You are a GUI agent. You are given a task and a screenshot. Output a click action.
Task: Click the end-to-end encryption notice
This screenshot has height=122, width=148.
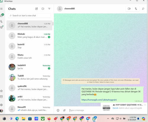coord(101,81)
